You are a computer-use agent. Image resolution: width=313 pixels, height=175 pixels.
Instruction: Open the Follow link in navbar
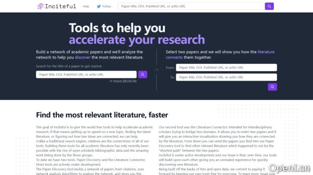coord(107,6)
